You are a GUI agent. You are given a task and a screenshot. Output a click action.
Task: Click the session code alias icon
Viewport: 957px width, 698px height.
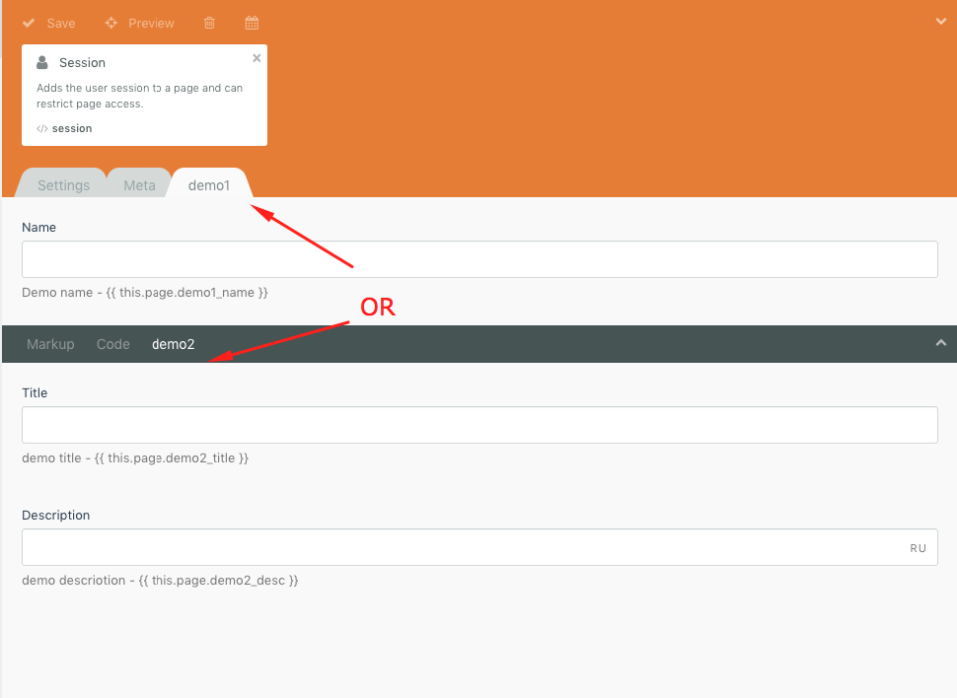[x=42, y=129]
